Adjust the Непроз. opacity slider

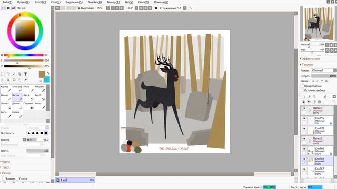click(x=324, y=76)
